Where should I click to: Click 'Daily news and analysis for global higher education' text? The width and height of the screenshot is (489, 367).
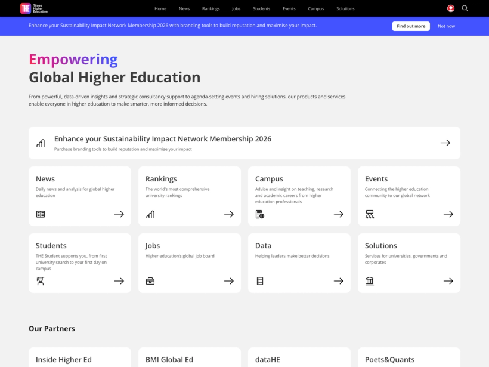[75, 192]
